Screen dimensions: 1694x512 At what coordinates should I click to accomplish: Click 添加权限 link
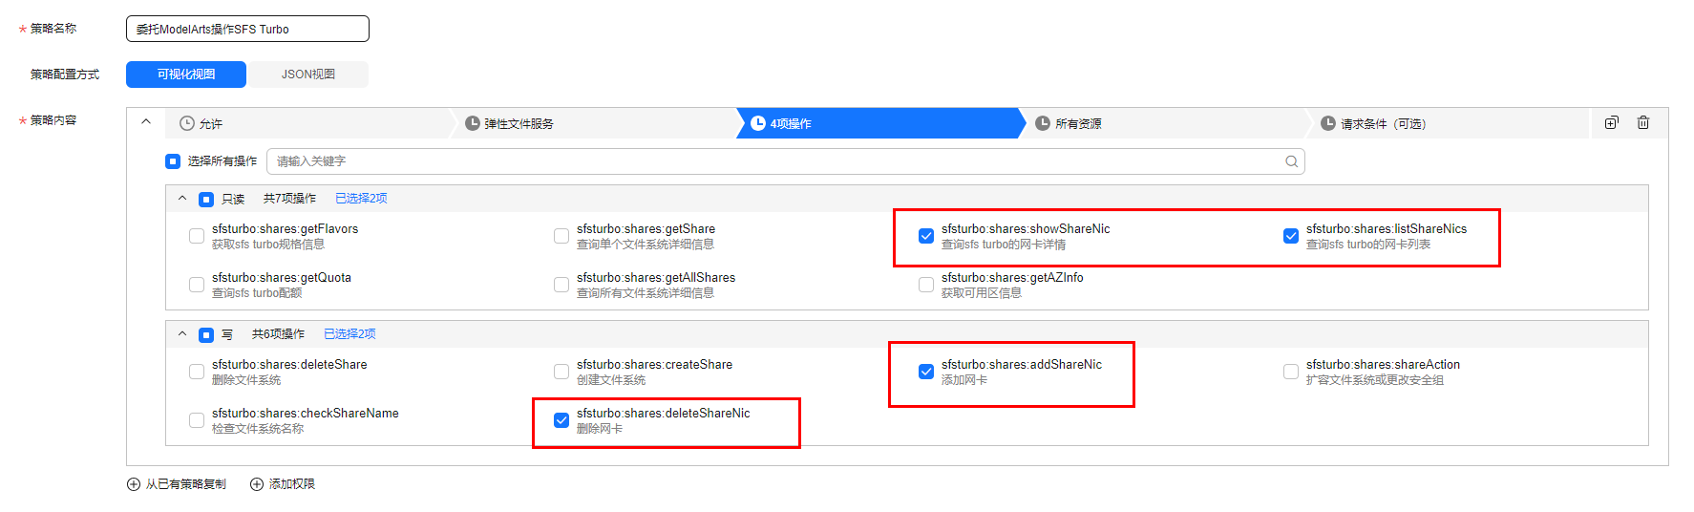pyautogui.click(x=291, y=484)
